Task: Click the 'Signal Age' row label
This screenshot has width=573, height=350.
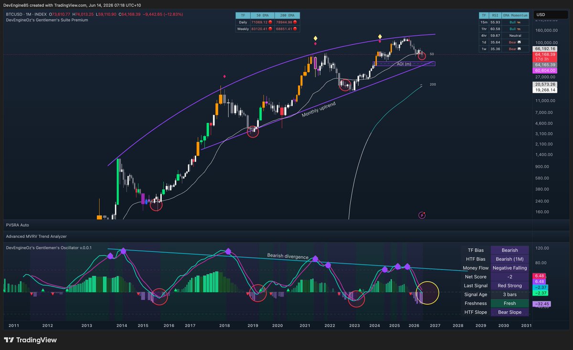Action: [475, 295]
